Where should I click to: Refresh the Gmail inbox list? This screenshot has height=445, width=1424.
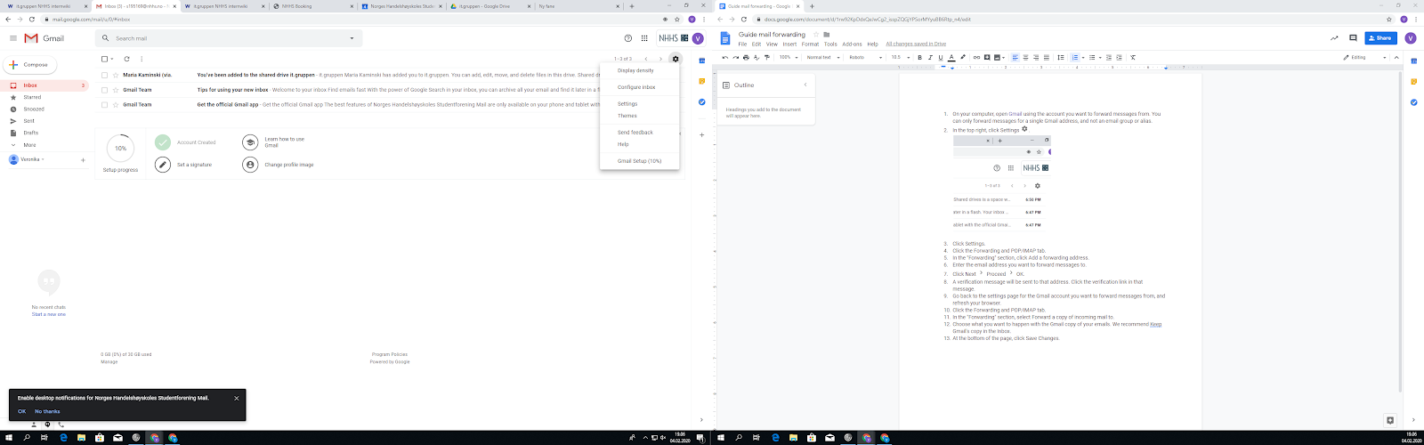[127, 59]
